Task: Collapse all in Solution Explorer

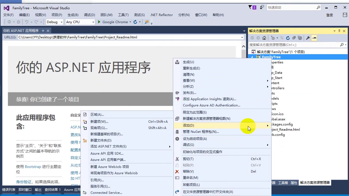Action: pyautogui.click(x=294, y=38)
